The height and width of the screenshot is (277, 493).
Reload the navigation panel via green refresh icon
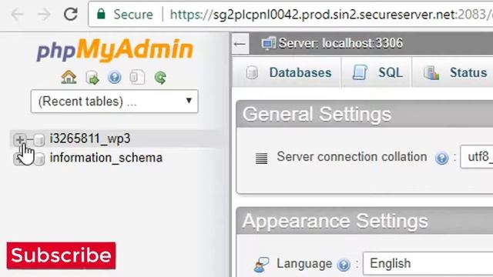coord(160,77)
